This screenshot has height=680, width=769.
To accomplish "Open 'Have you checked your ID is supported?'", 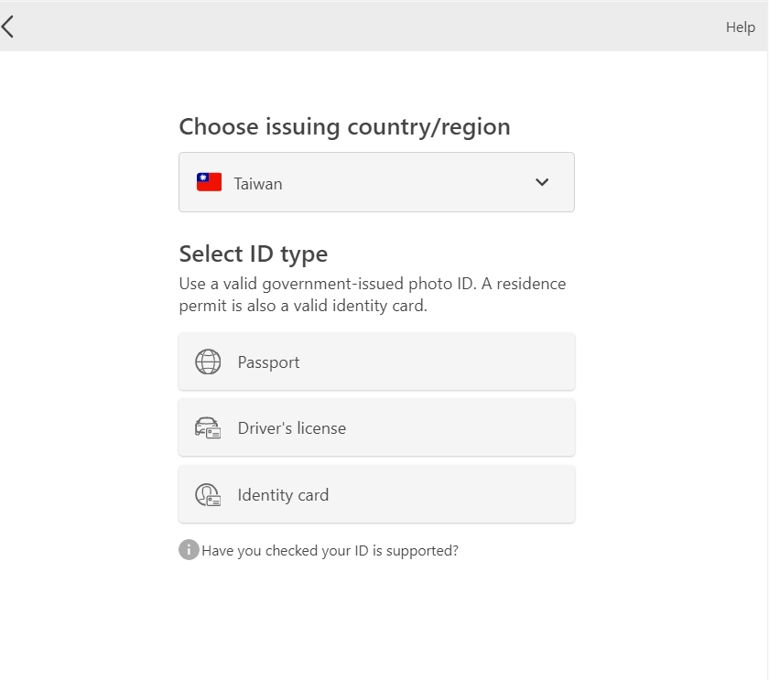I will click(x=330, y=551).
